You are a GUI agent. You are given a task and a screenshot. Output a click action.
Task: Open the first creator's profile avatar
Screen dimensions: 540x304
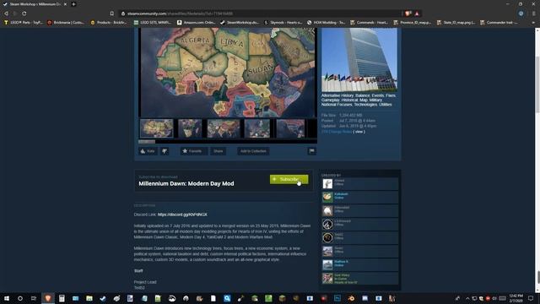(327, 183)
